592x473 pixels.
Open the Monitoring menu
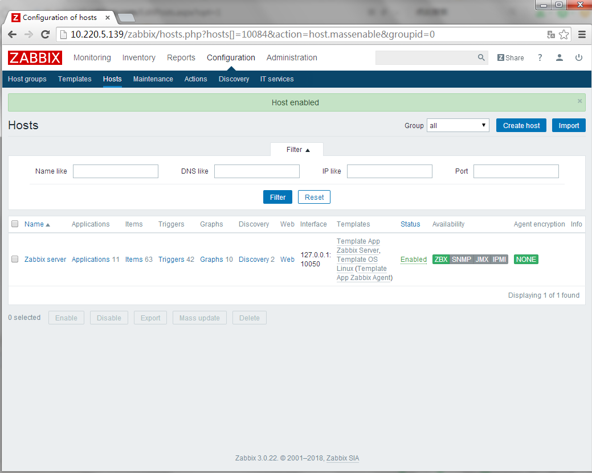tap(92, 57)
